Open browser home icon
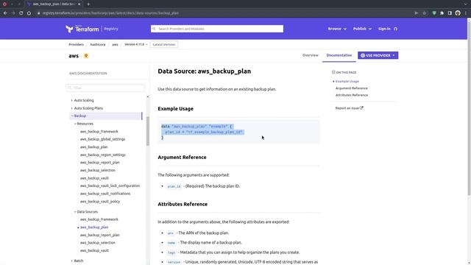Viewport: 471px width, 265px height. point(29,13)
